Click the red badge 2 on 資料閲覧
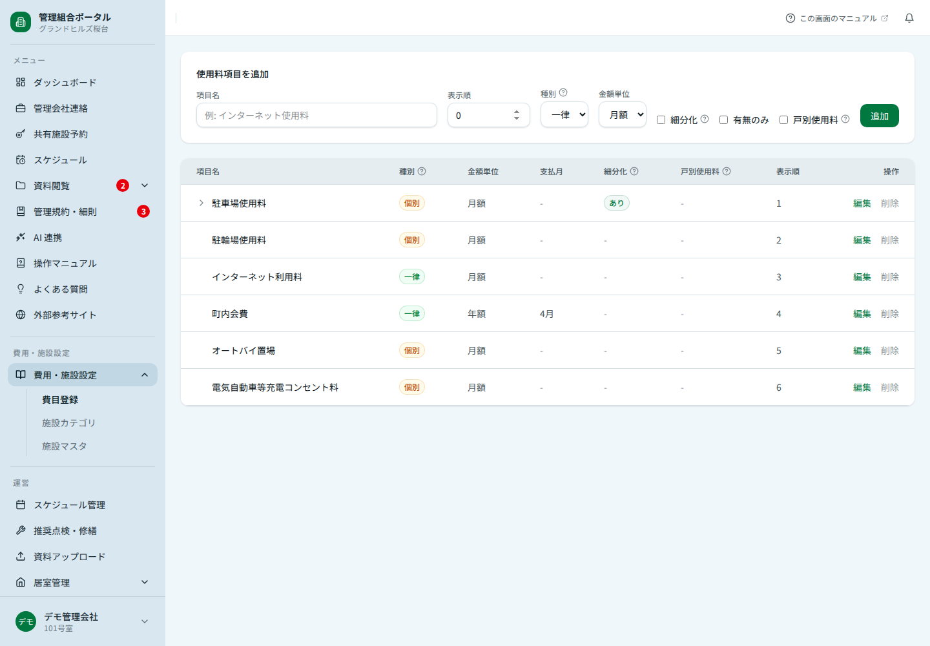 click(123, 185)
